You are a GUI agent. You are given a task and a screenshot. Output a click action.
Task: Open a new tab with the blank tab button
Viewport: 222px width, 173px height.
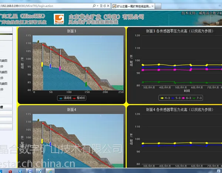(158, 6)
